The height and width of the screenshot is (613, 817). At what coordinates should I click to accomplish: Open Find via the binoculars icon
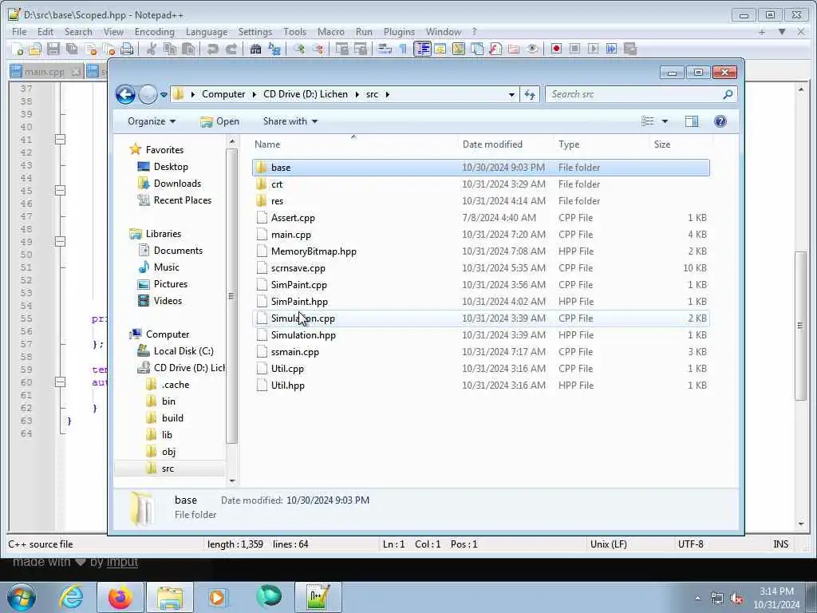tap(255, 49)
